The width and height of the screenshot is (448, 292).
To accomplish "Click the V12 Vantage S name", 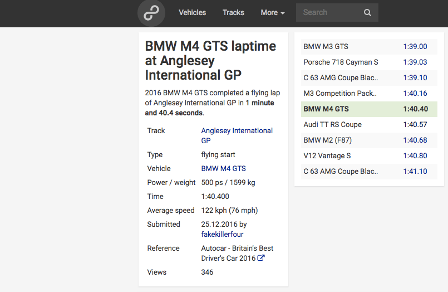I will point(327,155).
